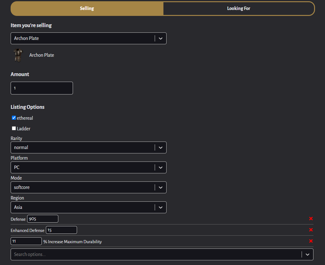Click the Search options combo box
The height and width of the screenshot is (265, 325).
162,254
